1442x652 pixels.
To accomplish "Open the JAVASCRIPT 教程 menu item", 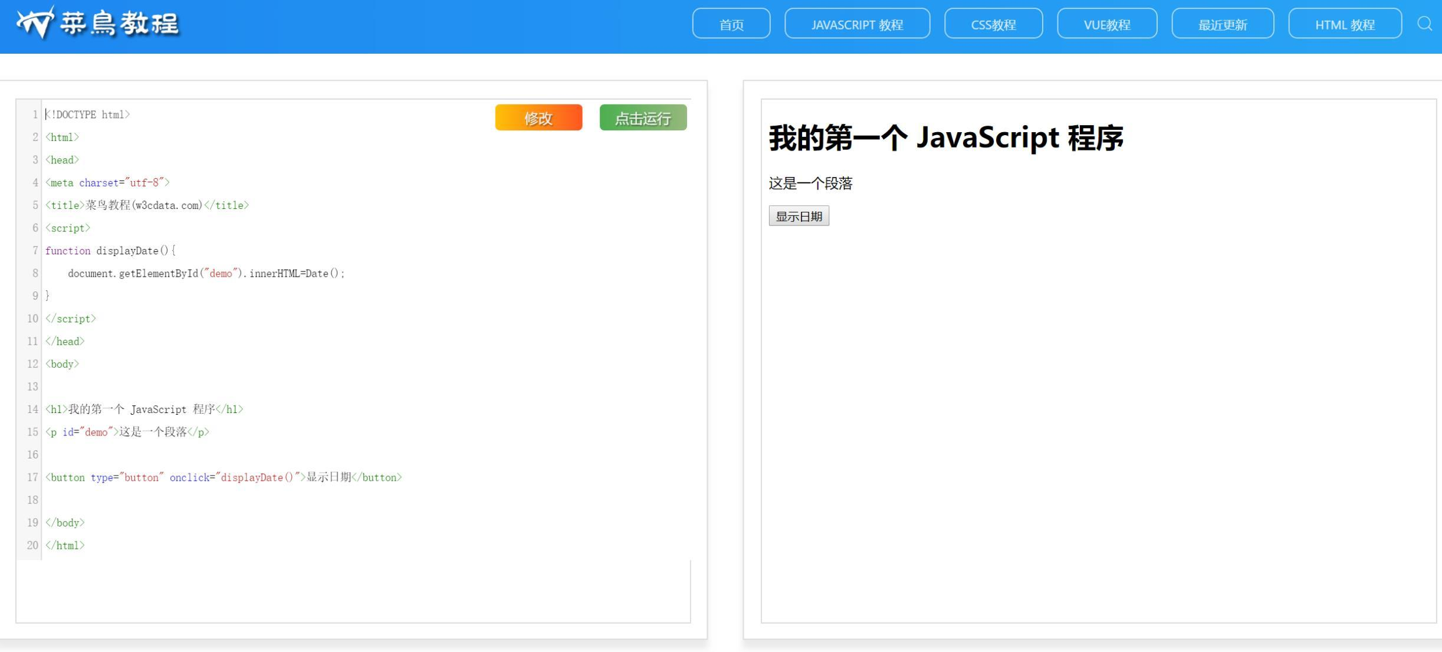I will (x=857, y=24).
